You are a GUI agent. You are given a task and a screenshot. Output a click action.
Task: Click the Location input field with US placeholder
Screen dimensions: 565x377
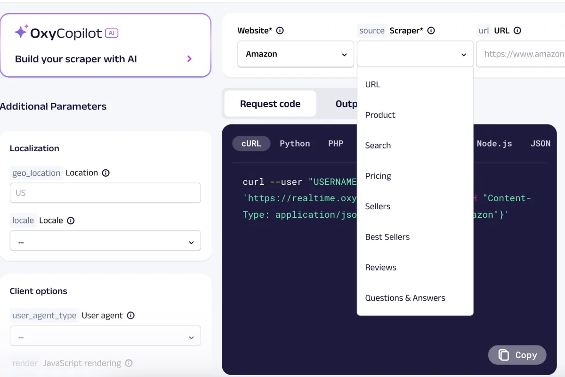[105, 193]
